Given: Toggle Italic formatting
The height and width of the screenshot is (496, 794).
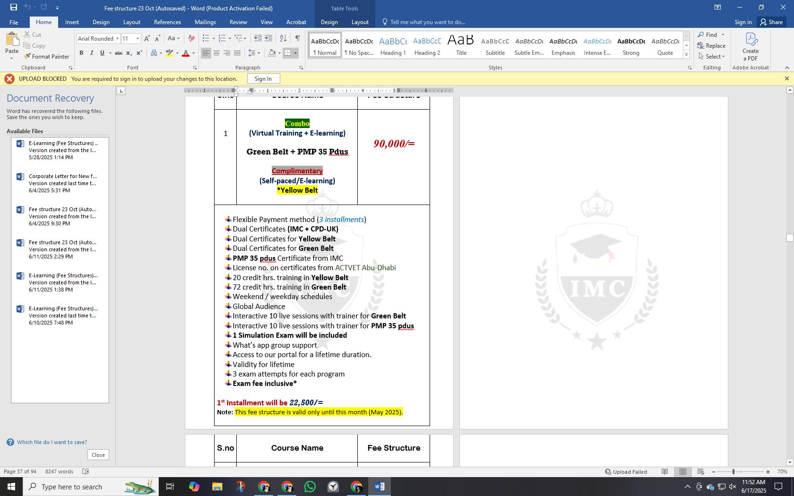Looking at the screenshot, I should tap(92, 53).
